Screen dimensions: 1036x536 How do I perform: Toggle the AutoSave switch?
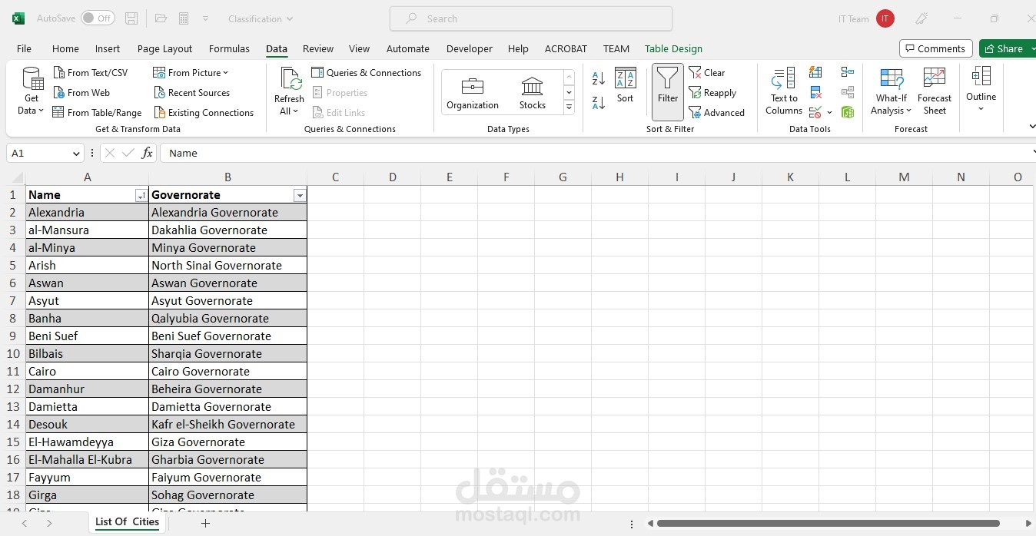(x=98, y=18)
